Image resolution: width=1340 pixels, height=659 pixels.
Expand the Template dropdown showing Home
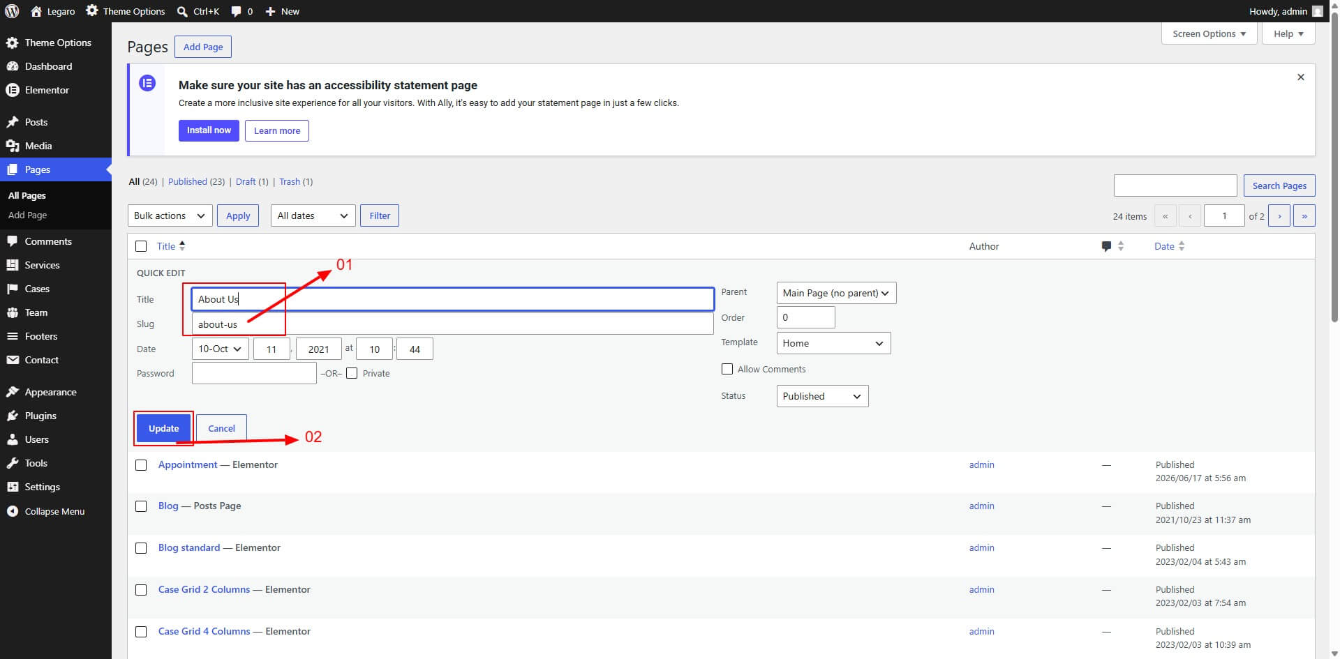833,343
